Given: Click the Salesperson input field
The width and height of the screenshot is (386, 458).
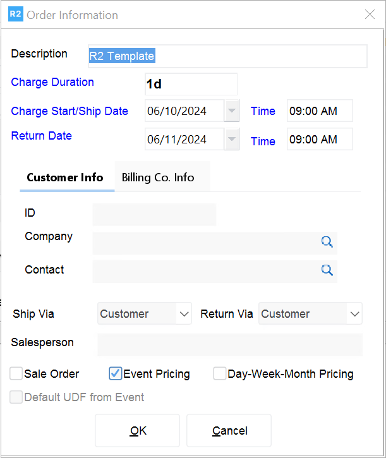Looking at the screenshot, I should pos(229,345).
